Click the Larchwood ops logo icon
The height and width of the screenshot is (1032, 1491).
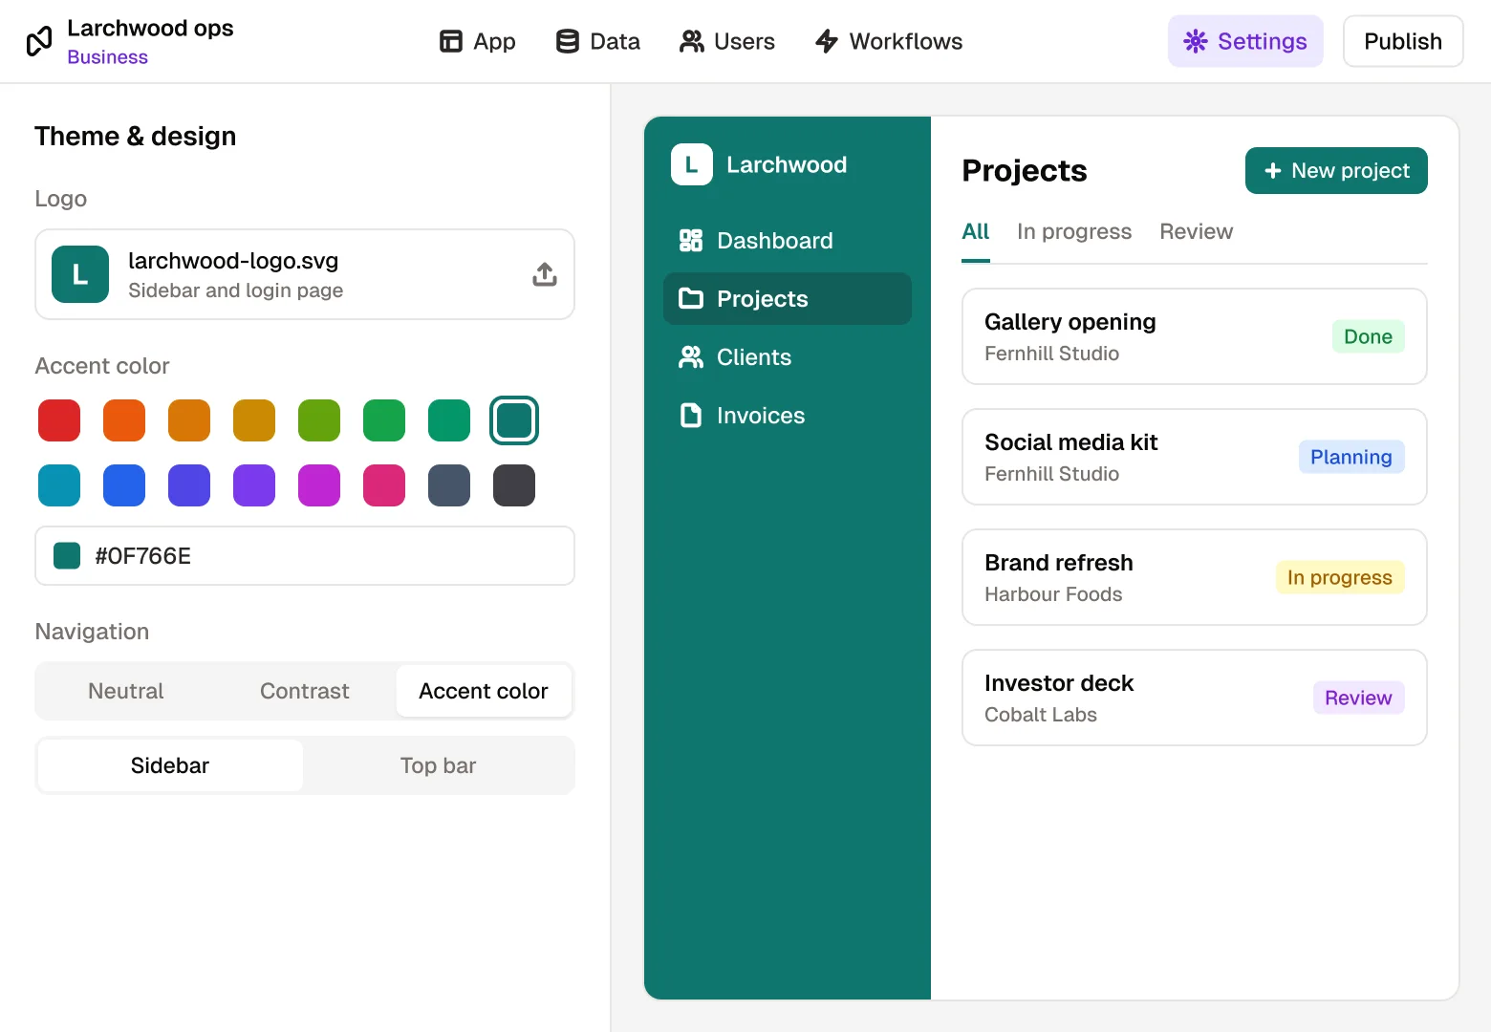coord(39,41)
